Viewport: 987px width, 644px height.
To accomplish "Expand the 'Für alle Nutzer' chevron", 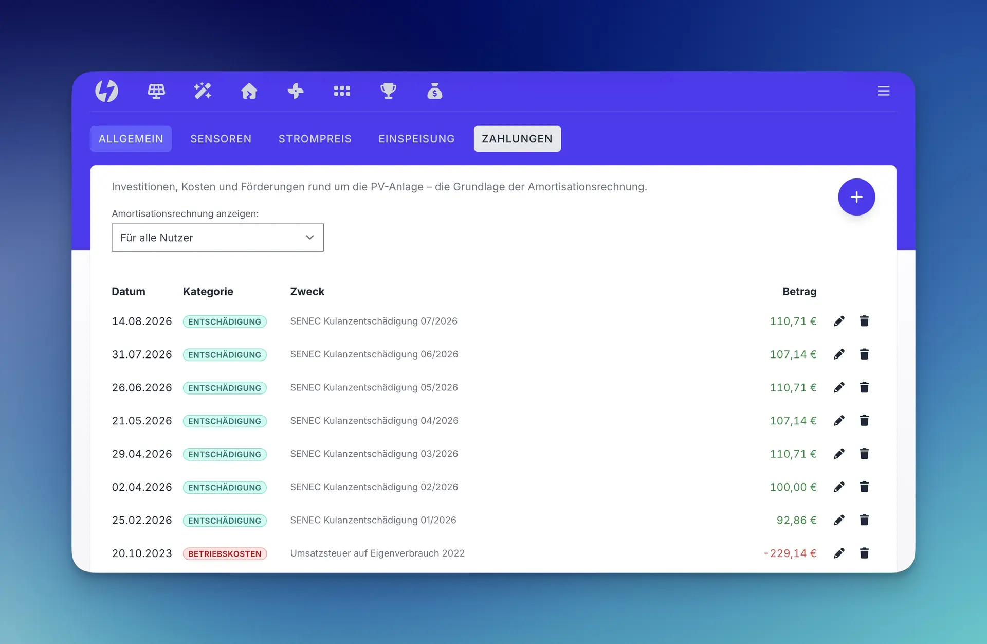I will click(309, 238).
